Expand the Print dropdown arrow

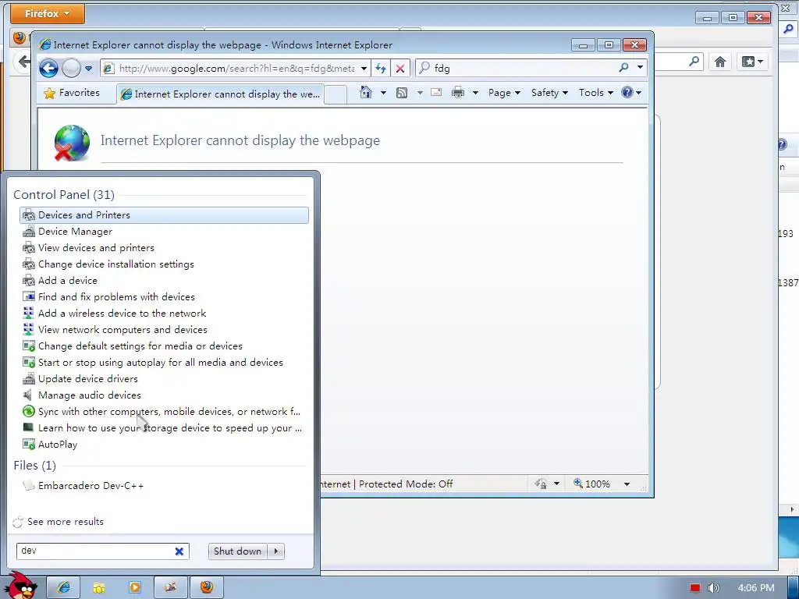pyautogui.click(x=475, y=93)
